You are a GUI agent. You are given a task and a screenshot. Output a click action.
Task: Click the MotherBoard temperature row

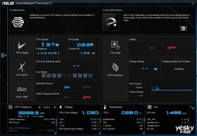point(123,119)
